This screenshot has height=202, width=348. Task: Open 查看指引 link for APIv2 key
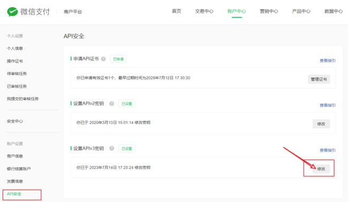(x=328, y=105)
